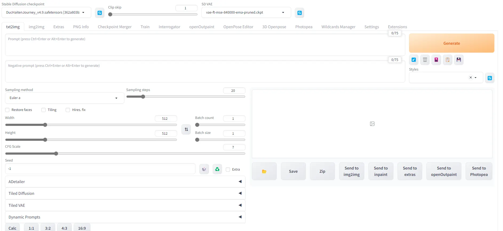
Task: Swap width and height with arrows icon
Action: point(186,129)
